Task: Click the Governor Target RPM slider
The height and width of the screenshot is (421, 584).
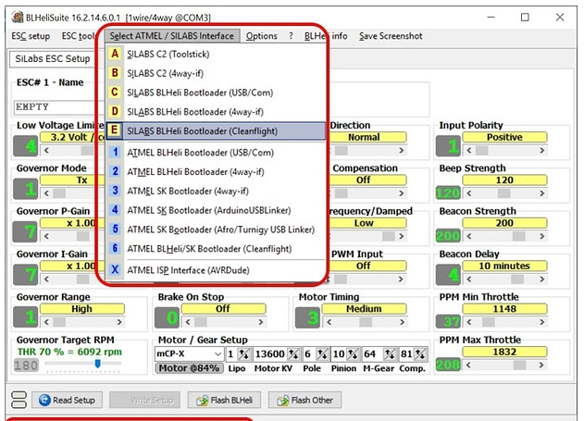Action: 97,364
